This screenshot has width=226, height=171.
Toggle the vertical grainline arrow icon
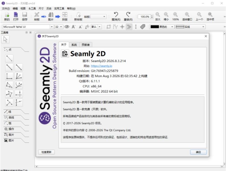(x=136, y=27)
